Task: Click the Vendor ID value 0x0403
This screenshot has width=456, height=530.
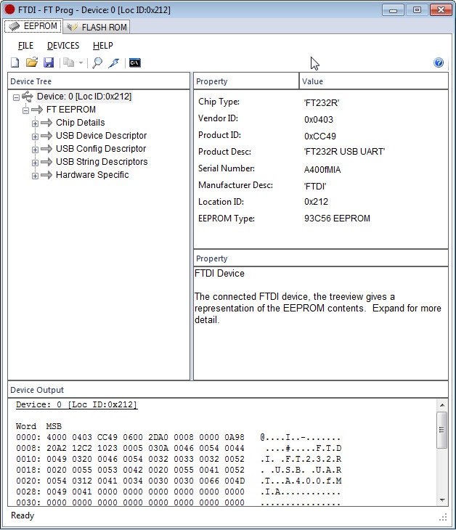Action: [x=319, y=120]
